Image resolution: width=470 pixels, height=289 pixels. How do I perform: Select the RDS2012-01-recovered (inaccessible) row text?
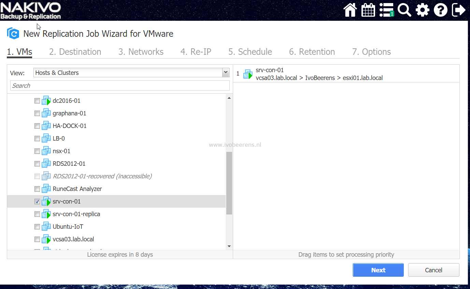102,176
